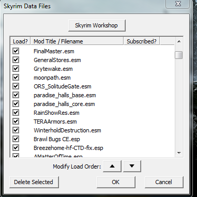Disable loading of ORS_SolitudeGate.esm
Image resolution: width=197 pixels, height=197 pixels.
click(16, 86)
